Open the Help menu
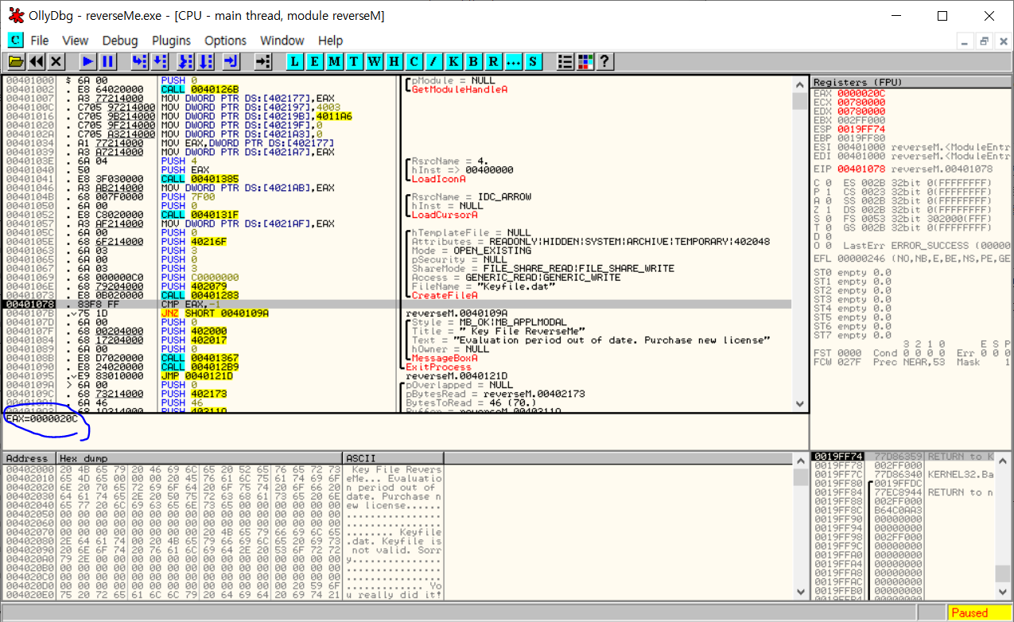Image resolution: width=1014 pixels, height=622 pixels. 331,41
